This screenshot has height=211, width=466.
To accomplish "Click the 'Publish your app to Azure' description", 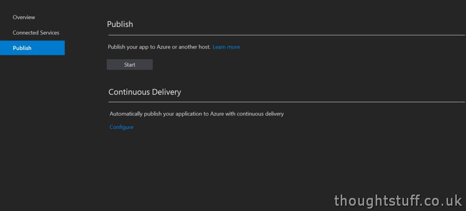I will click(x=159, y=47).
